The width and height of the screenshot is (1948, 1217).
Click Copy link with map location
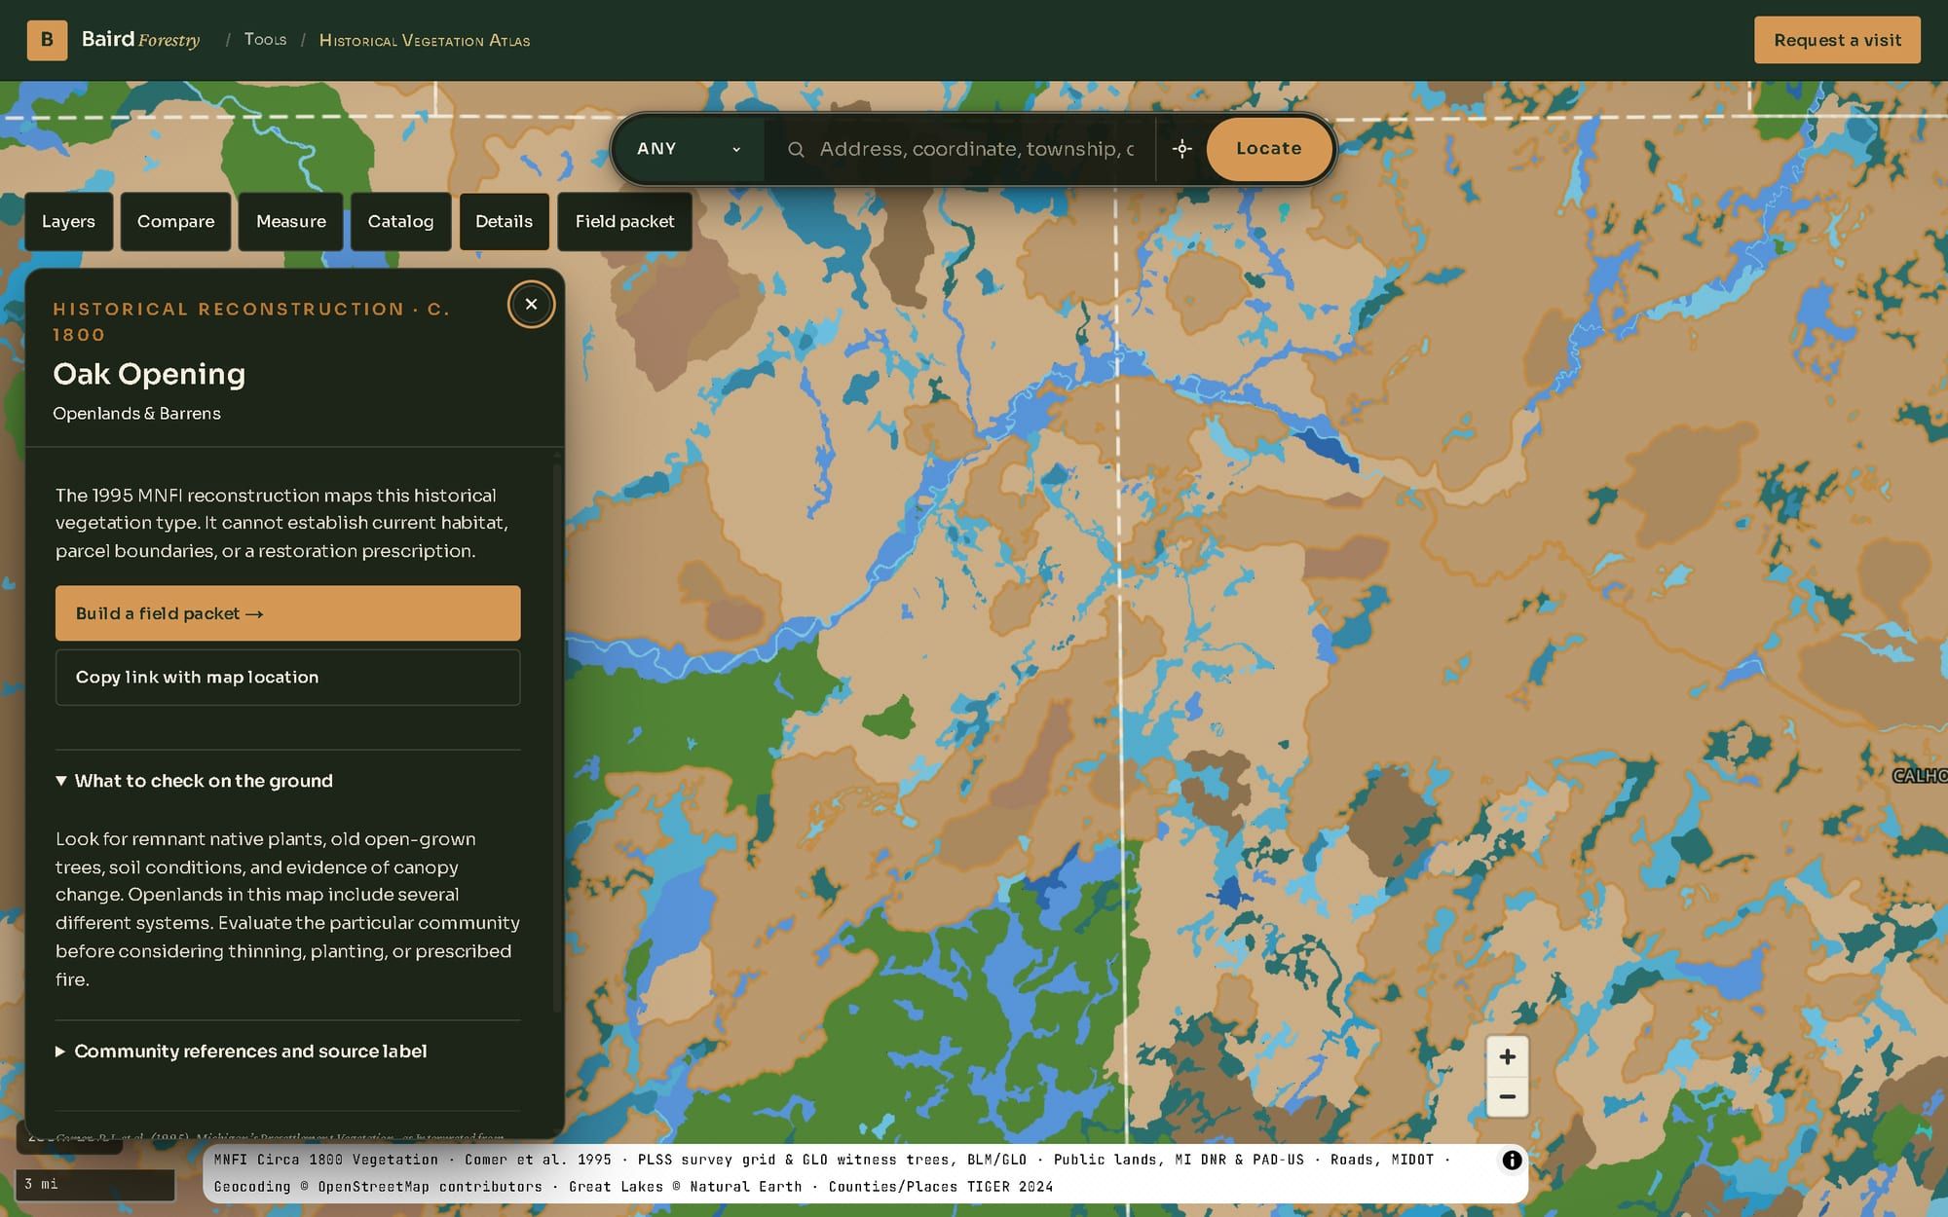[287, 678]
